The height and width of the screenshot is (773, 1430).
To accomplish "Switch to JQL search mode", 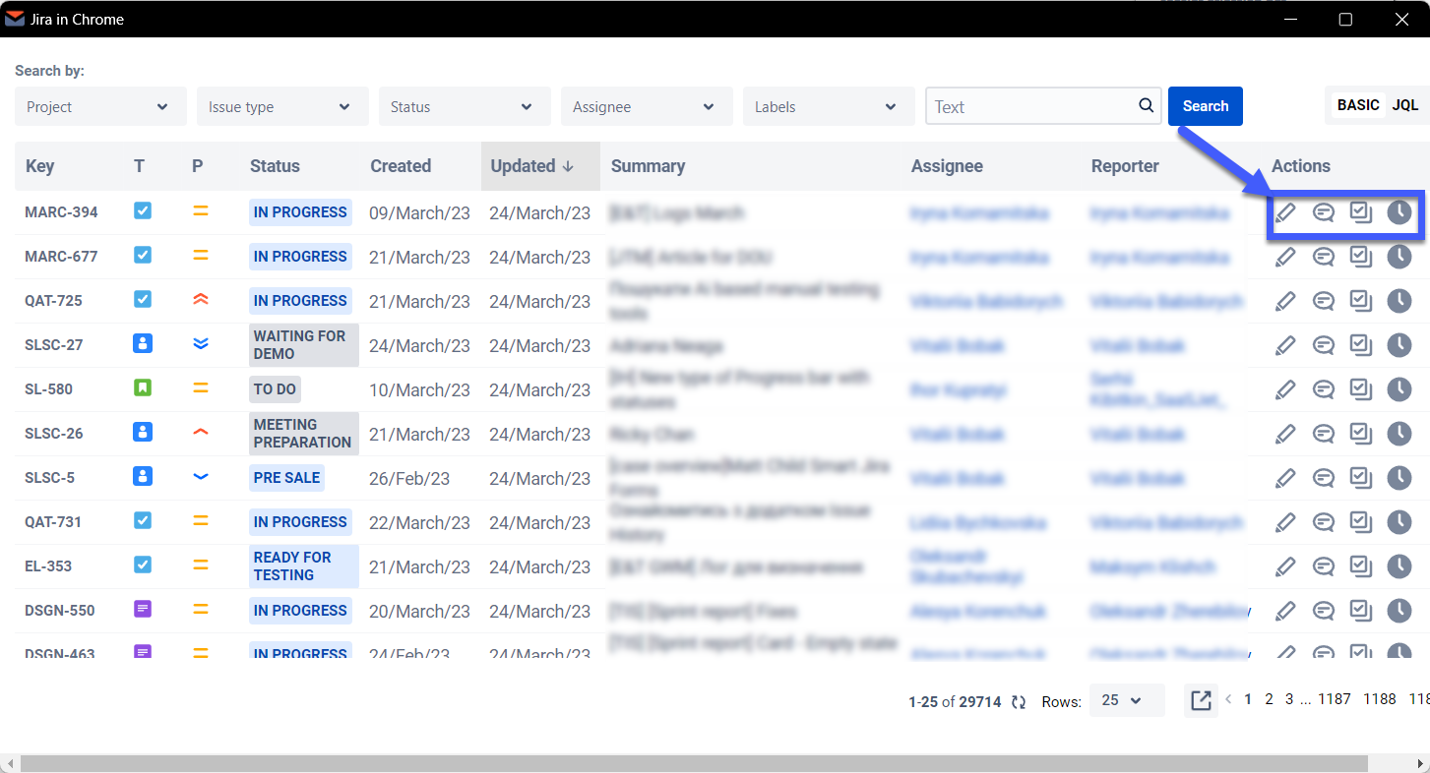I will point(1404,105).
